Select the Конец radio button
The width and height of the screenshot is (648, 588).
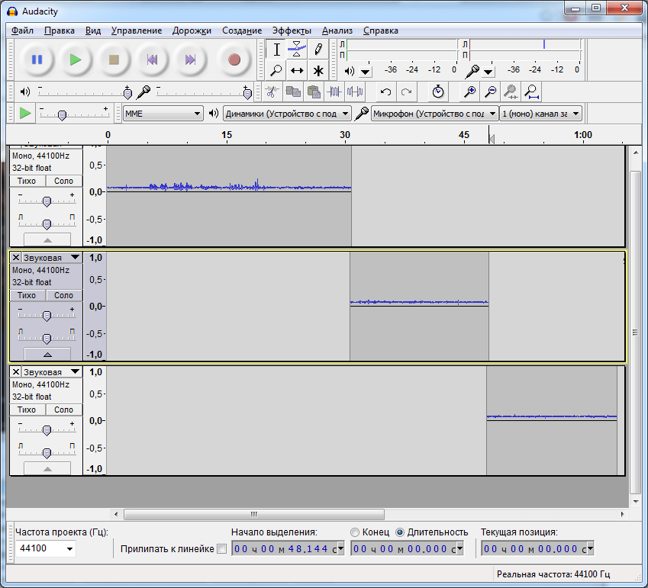point(355,532)
